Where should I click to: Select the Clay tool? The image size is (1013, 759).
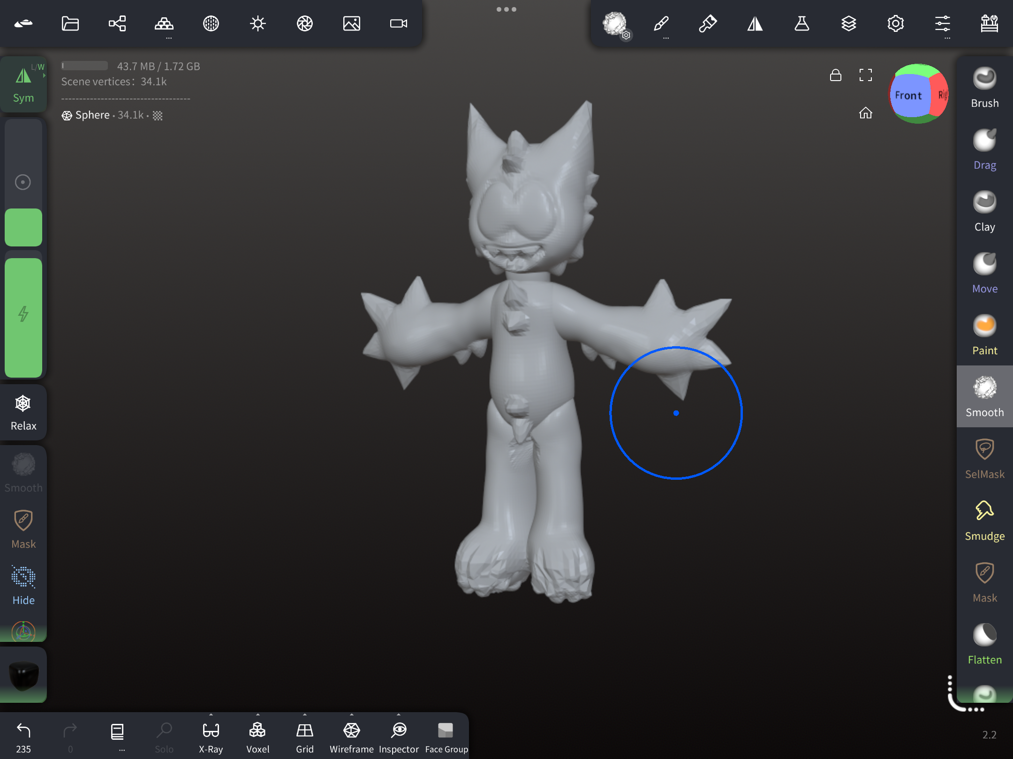tap(985, 211)
